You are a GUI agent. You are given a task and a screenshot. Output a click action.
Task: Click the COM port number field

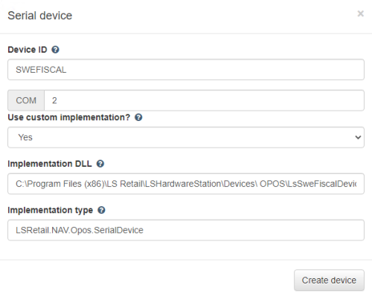[204, 100]
